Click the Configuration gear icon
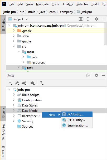This screenshot has height=160, width=107. pyautogui.click(x=19, y=100)
